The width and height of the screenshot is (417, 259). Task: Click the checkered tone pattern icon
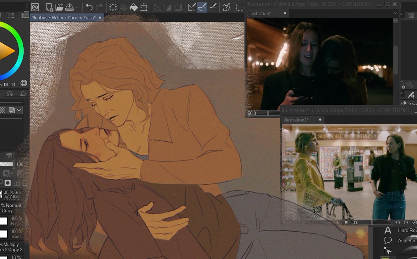(x=2, y=110)
